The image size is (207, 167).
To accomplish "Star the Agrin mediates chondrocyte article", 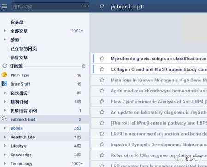I will (x=102, y=91).
